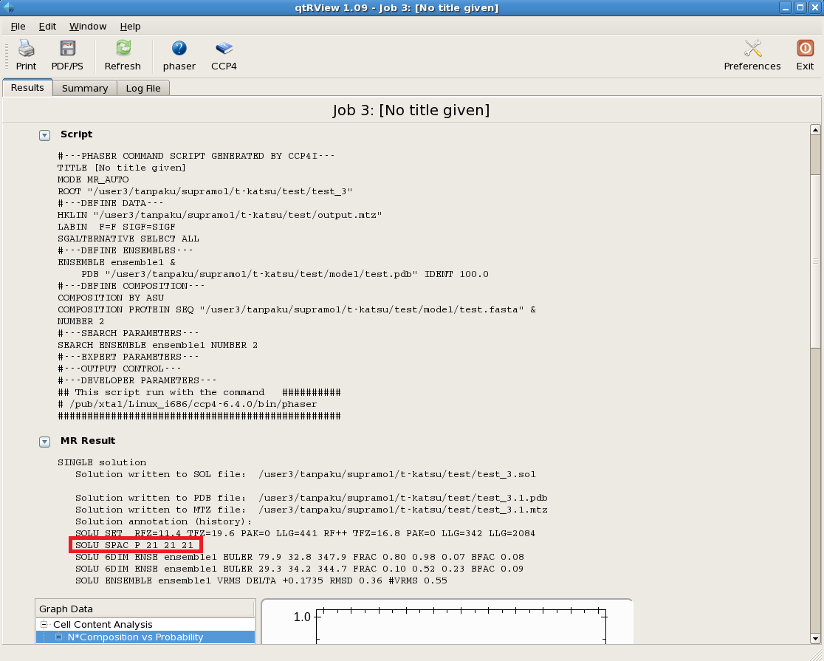Image resolution: width=824 pixels, height=661 pixels.
Task: Click the CCP4 toolbar icon
Action: click(224, 49)
